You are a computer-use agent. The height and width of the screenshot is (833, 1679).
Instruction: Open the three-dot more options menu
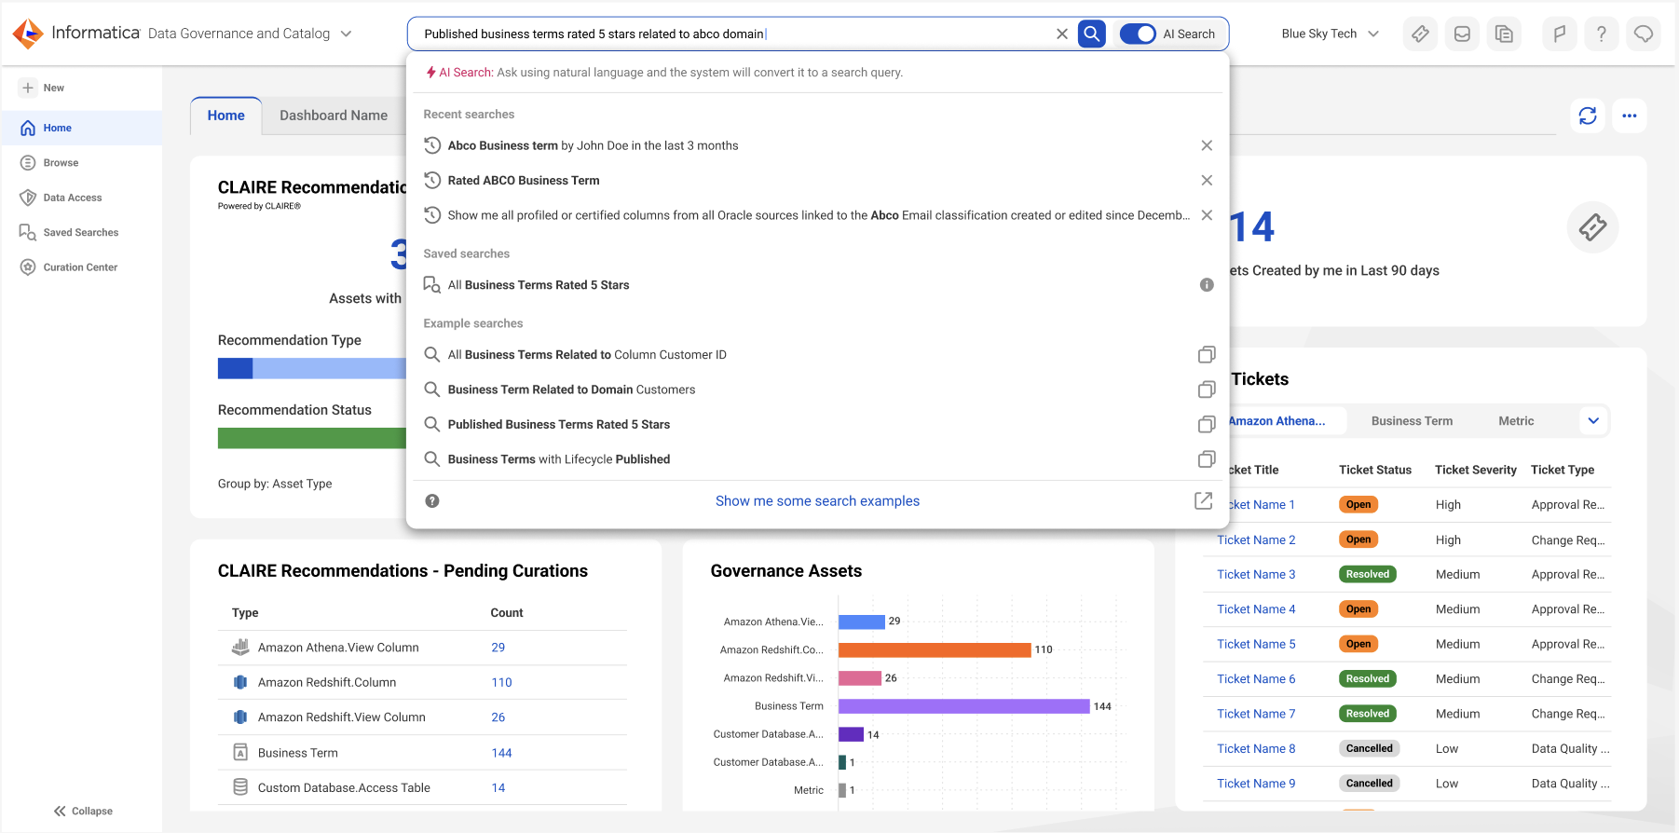click(x=1629, y=116)
